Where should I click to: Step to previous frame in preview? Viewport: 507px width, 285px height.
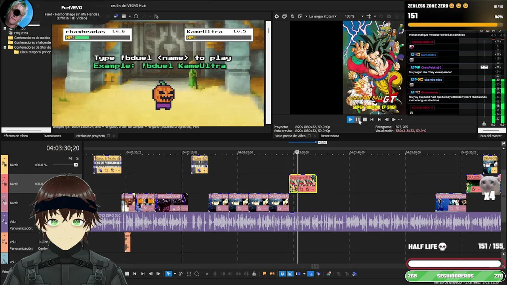coord(387,119)
